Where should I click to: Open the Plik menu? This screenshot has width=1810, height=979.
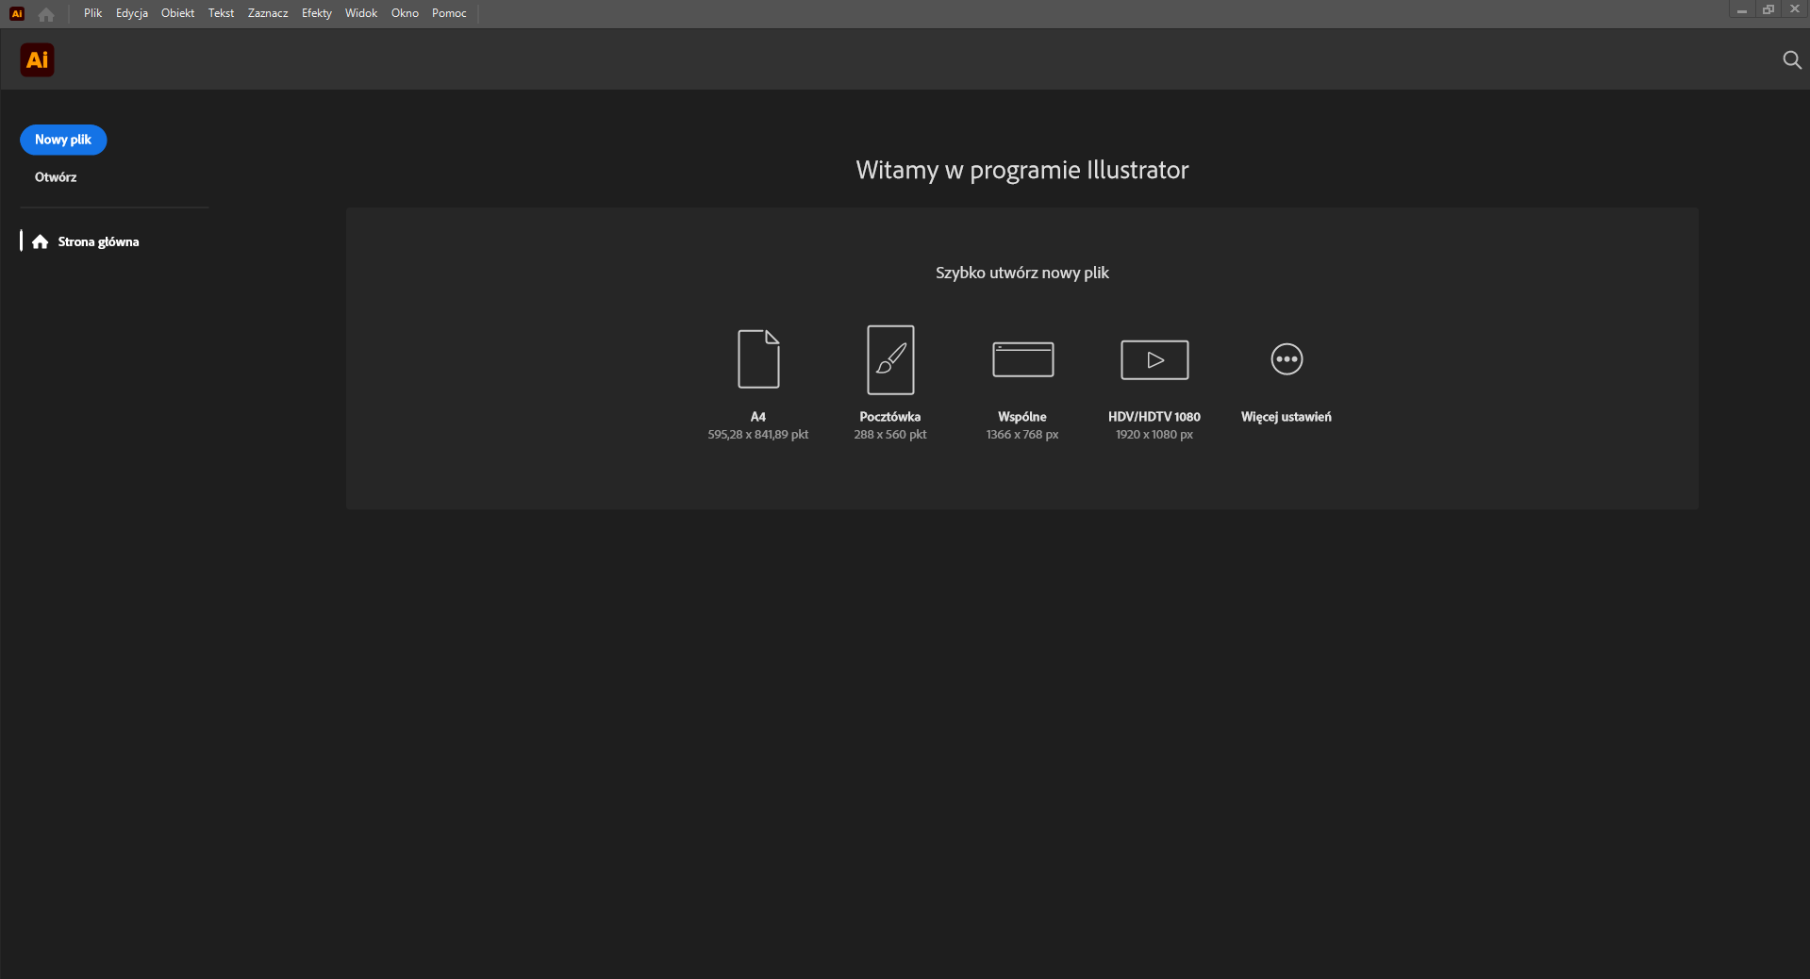tap(92, 13)
